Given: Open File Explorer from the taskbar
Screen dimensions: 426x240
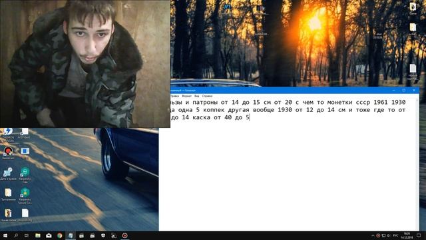Looking at the screenshot, I should pos(38,235).
